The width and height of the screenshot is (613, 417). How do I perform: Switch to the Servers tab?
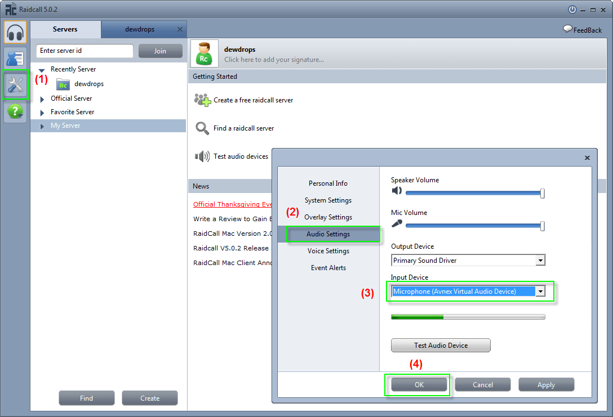pos(65,29)
